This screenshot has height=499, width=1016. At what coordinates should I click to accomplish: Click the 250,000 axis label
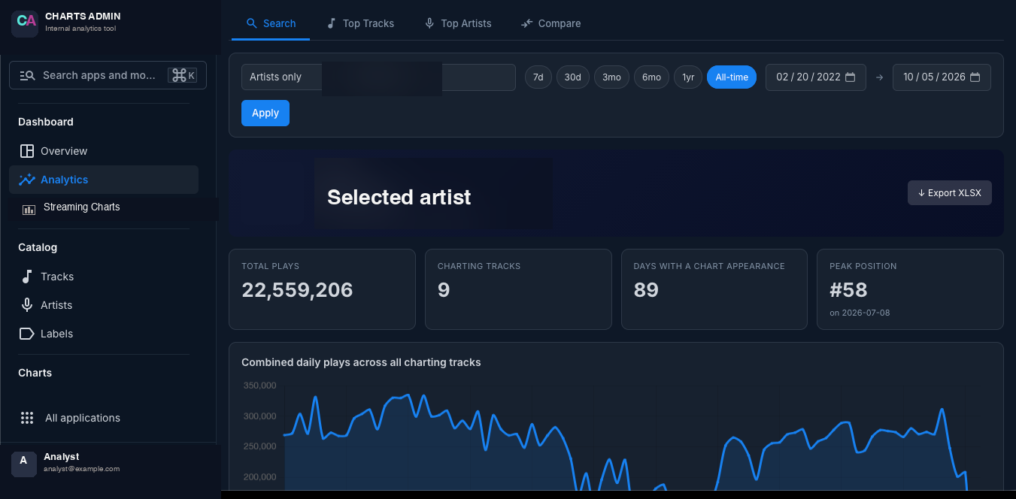pos(259,446)
